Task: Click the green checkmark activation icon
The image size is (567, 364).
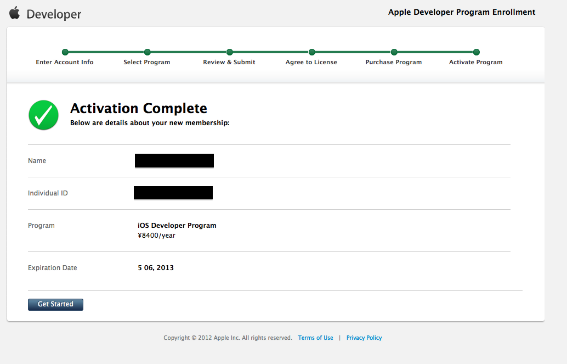Action: click(x=44, y=115)
